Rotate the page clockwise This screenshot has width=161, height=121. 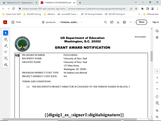click(x=157, y=97)
